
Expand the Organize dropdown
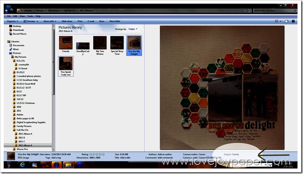click(12, 21)
